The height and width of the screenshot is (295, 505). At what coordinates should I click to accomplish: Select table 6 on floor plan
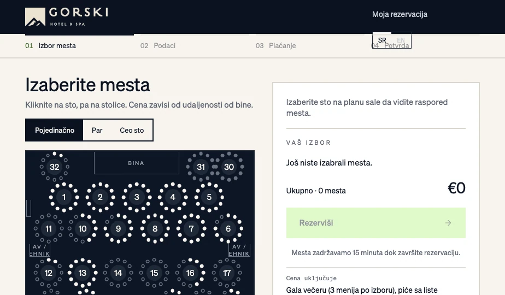click(x=228, y=229)
